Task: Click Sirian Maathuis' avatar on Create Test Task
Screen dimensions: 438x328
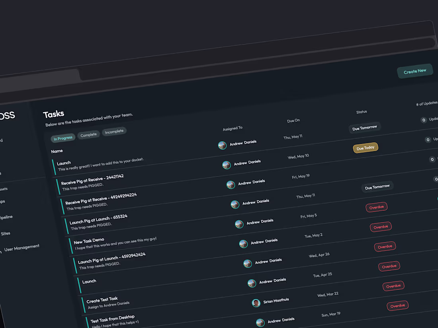Action: (x=256, y=303)
